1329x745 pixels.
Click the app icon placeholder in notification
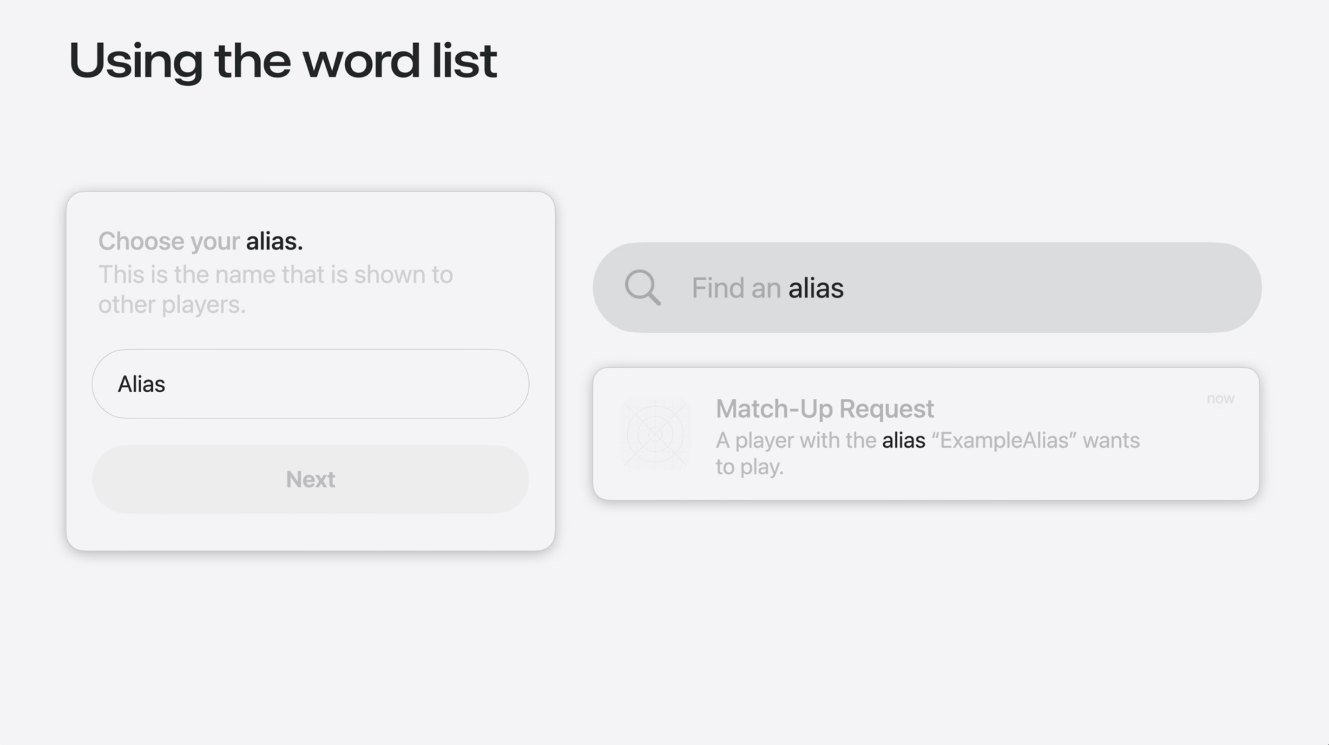[655, 434]
